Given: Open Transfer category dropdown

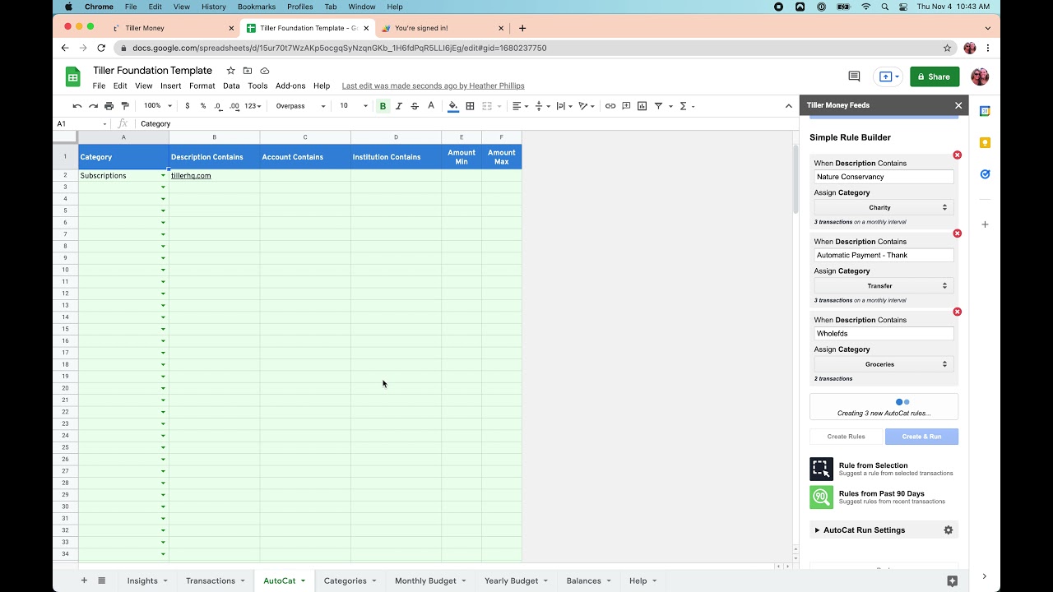Looking at the screenshot, I should [884, 285].
